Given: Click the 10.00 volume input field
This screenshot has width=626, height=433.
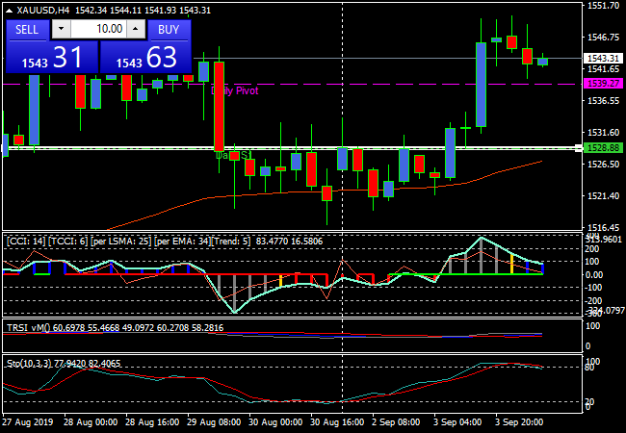Looking at the screenshot, I should 96,29.
